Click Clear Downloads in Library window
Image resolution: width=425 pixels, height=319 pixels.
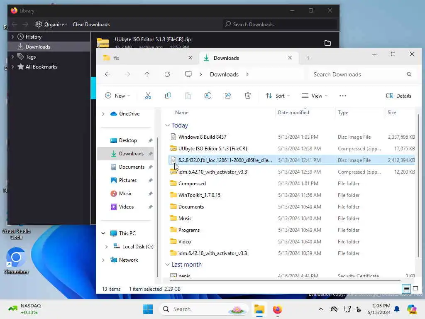91,25
